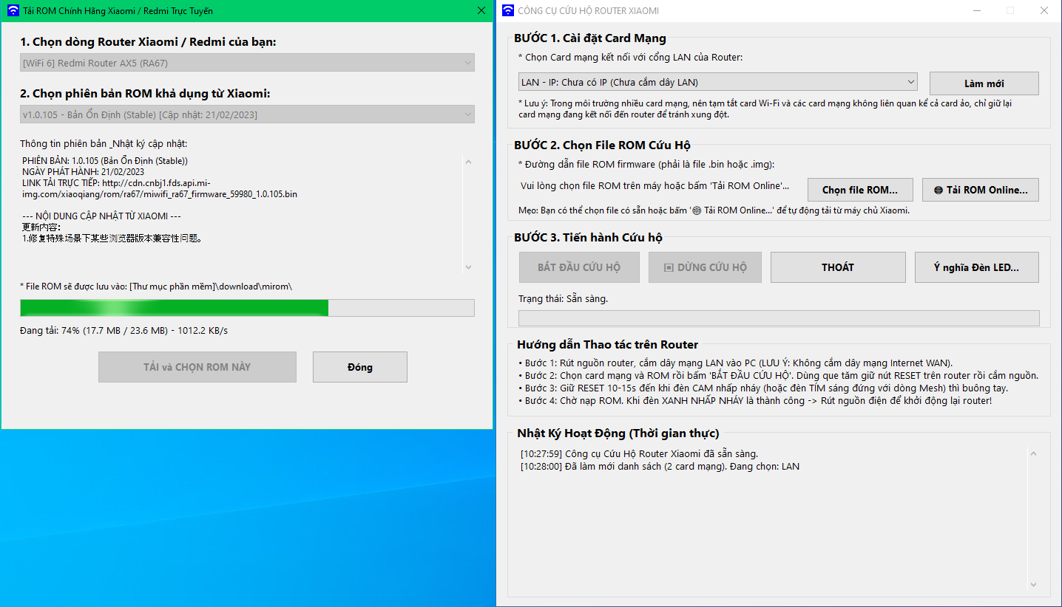
Task: Click the line 'NGÀY PHÁT HÀNH: 21/02/2023'
Action: pyautogui.click(x=83, y=171)
